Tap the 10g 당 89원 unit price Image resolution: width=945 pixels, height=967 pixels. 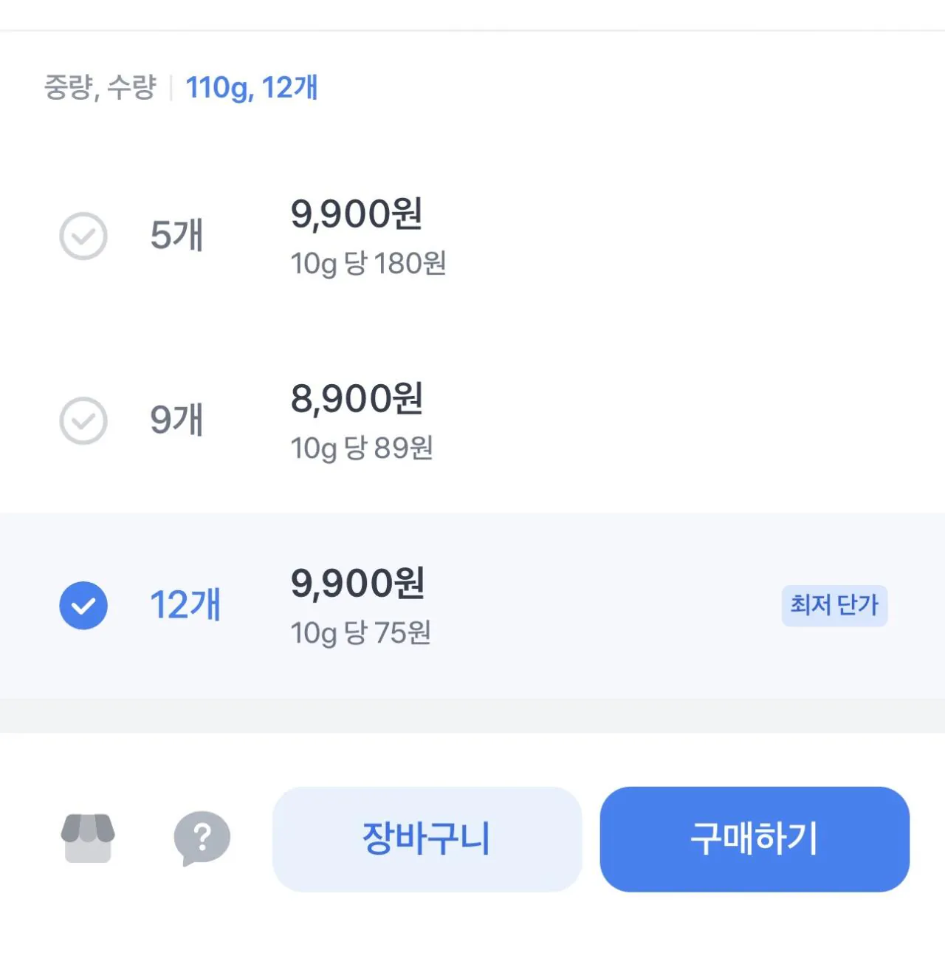point(361,448)
